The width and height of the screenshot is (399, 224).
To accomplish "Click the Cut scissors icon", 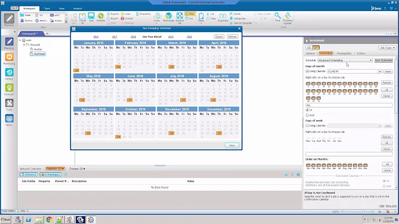I will (208, 14).
